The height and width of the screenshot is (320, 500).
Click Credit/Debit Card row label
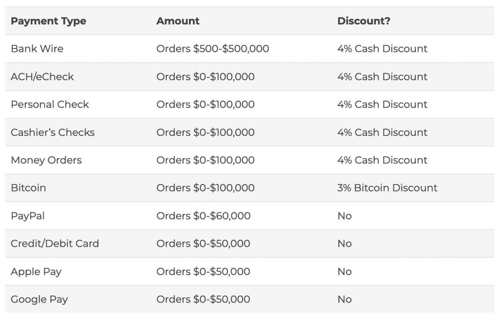tap(55, 244)
